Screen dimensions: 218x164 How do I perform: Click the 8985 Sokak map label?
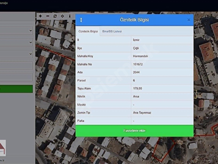click(51, 110)
